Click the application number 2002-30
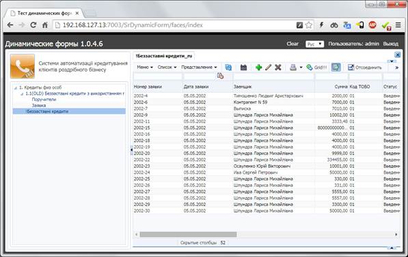408x257 pixels. click(x=142, y=211)
